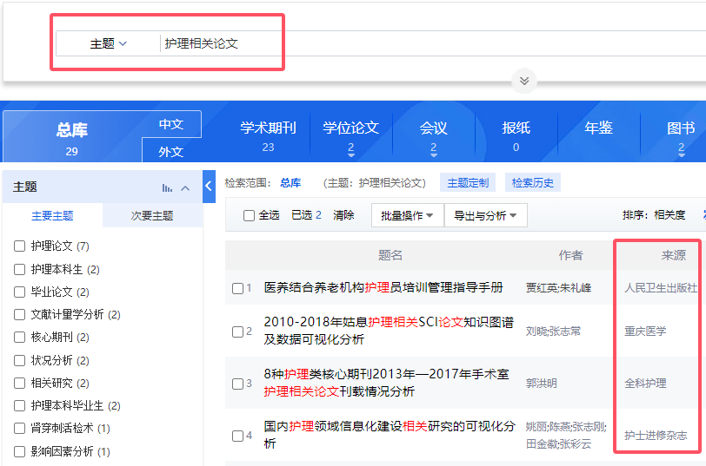The height and width of the screenshot is (466, 706).
Task: Collapse left sidebar with blue arrow
Action: [209, 186]
